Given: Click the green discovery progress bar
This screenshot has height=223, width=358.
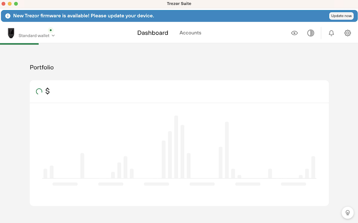Looking at the screenshot, I should click(x=19, y=44).
